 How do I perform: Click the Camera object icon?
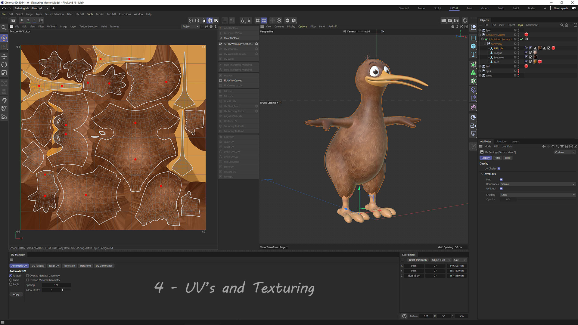[x=473, y=126]
